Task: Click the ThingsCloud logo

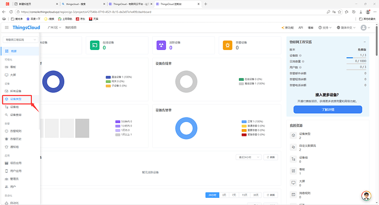Action: [x=26, y=27]
